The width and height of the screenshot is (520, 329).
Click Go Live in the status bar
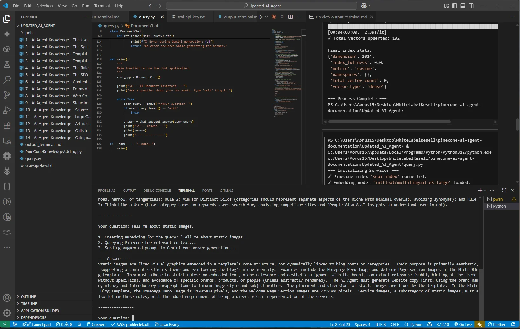(x=463, y=325)
